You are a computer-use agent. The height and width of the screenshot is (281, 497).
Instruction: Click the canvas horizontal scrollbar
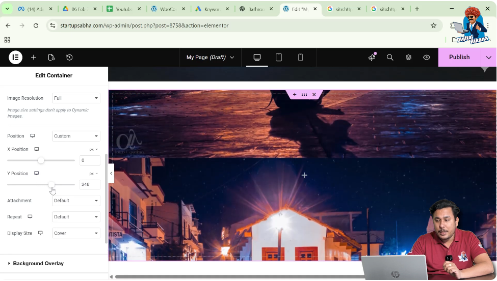pyautogui.click(x=239, y=276)
